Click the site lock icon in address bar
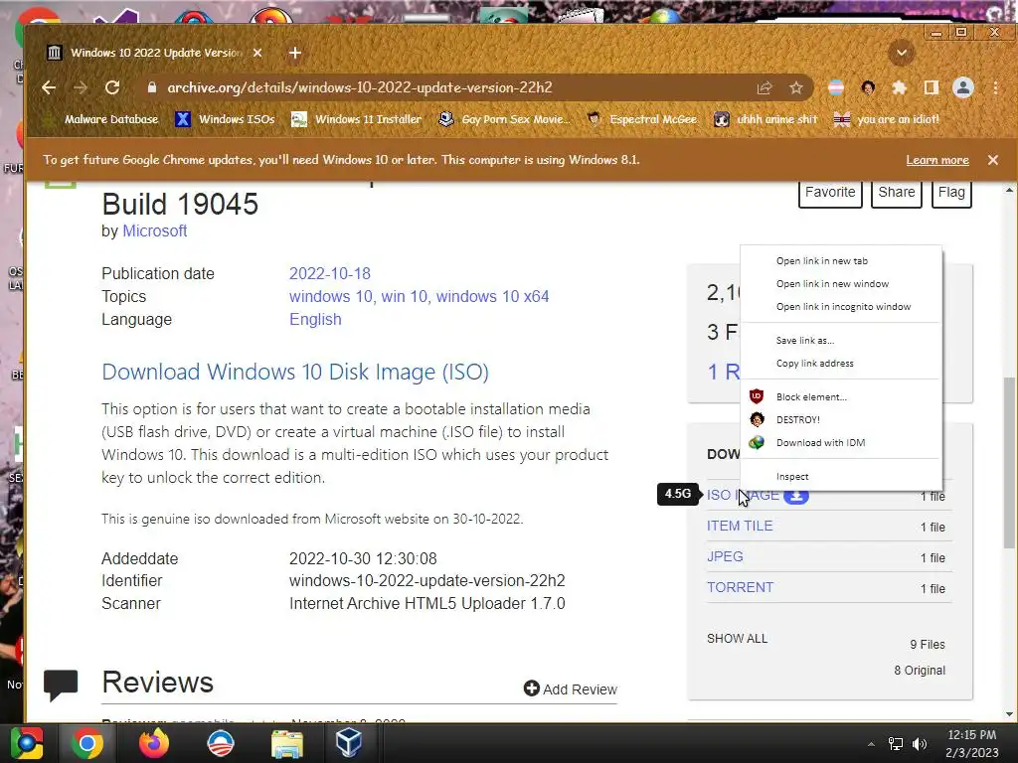This screenshot has width=1018, height=763. point(152,87)
